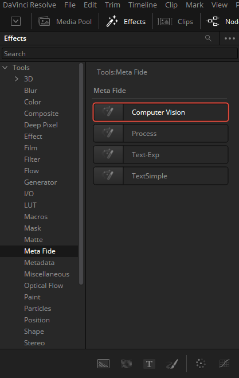Click the Particles emitter icon in toolbar

coord(201,364)
